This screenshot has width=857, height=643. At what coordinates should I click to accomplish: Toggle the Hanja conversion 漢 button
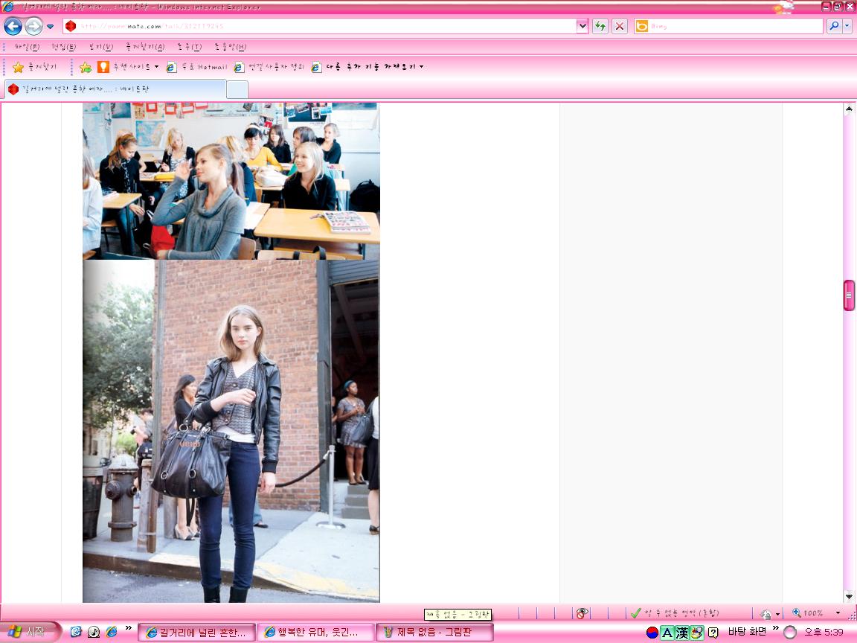coord(681,633)
